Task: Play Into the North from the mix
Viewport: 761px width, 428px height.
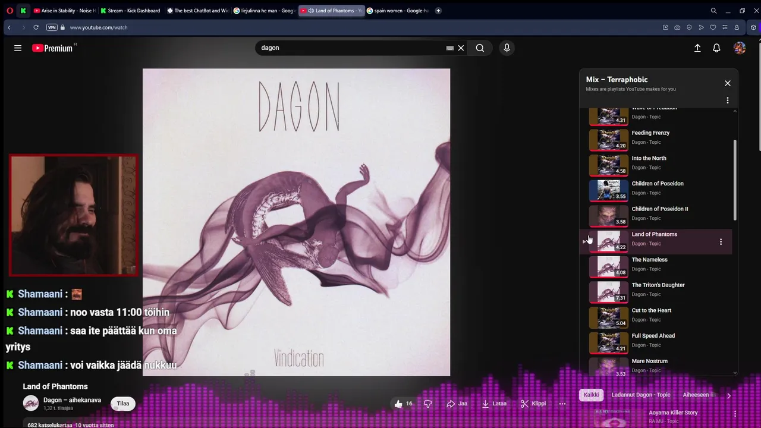Action: click(x=657, y=165)
